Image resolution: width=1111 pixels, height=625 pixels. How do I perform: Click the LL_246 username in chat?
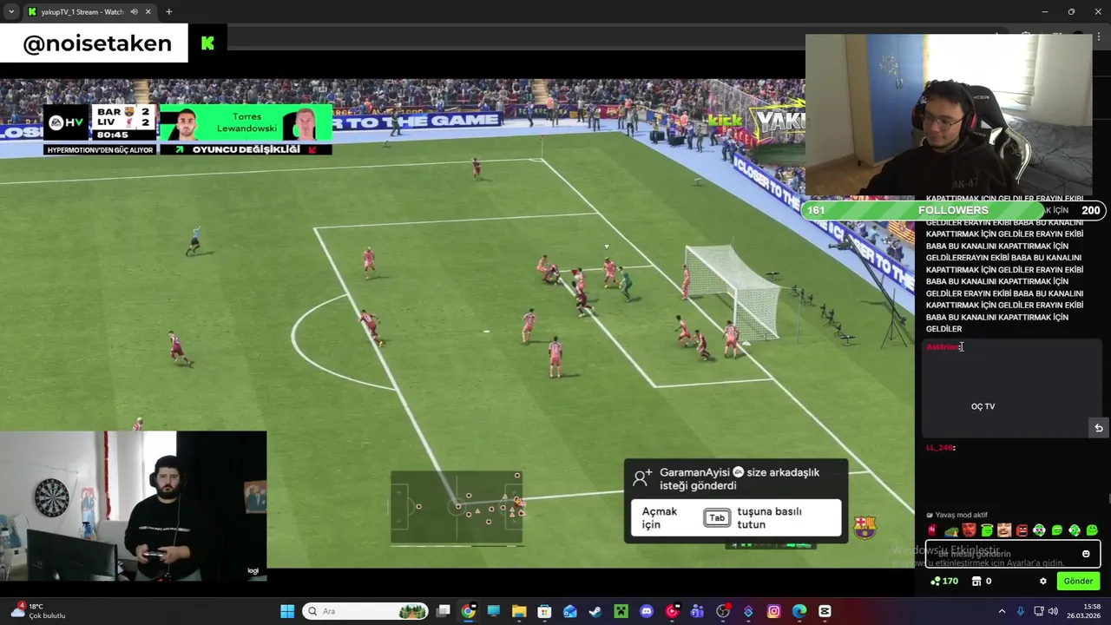pyautogui.click(x=940, y=448)
